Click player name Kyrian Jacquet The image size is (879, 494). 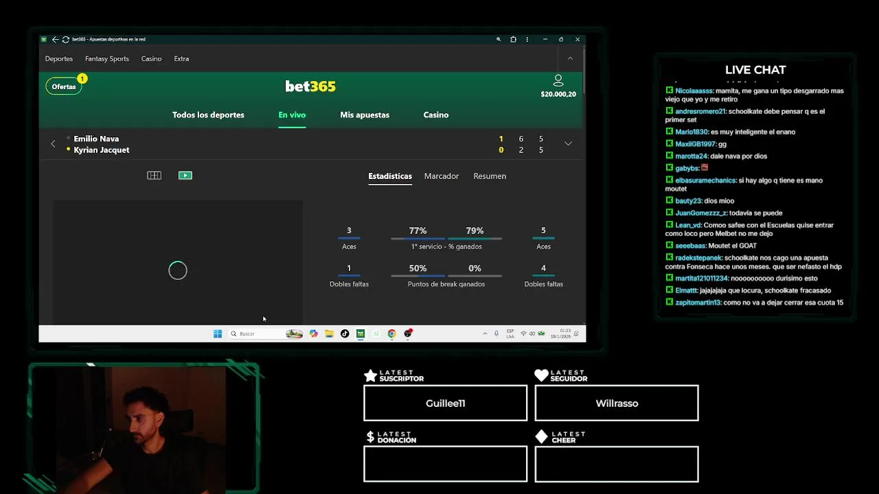tap(102, 150)
